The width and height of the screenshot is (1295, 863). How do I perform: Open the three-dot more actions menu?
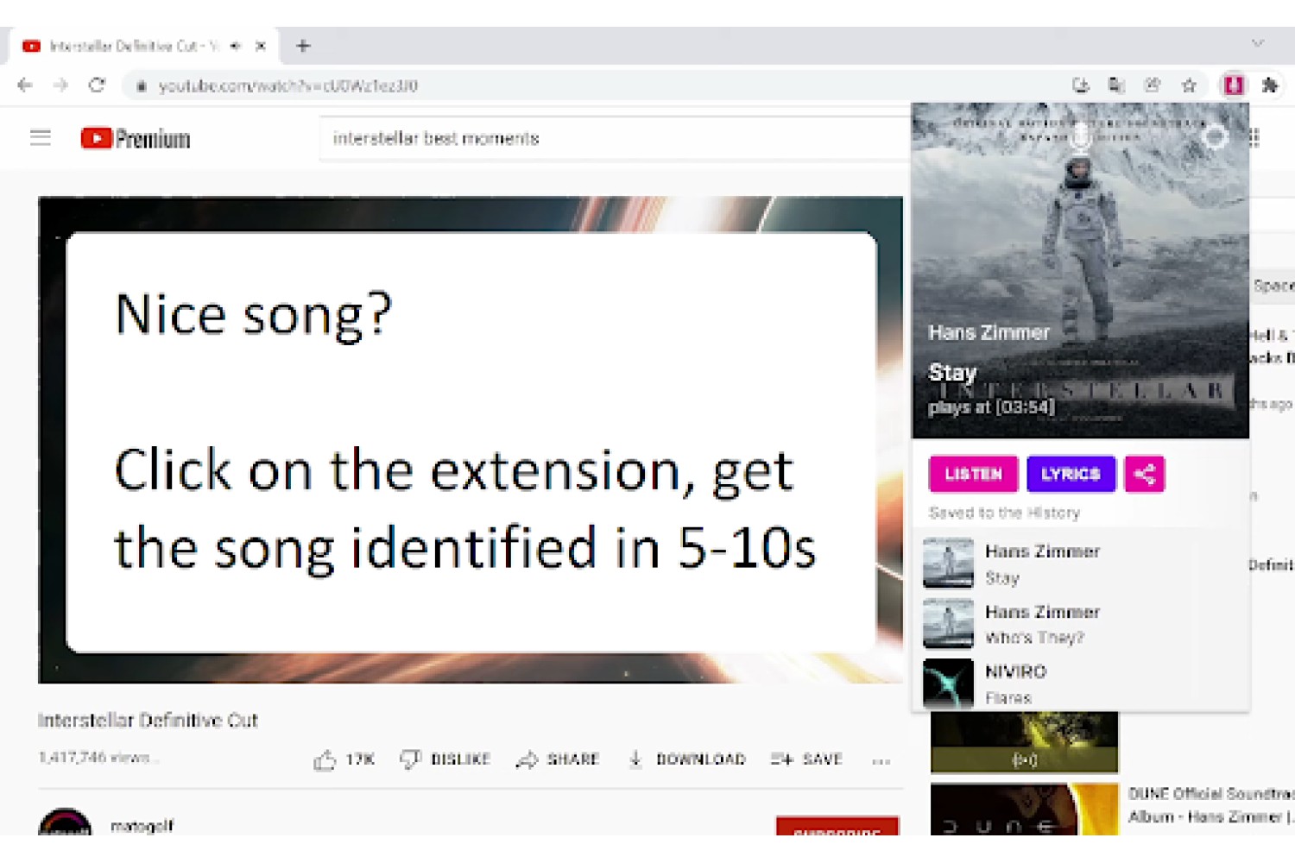pyautogui.click(x=881, y=761)
